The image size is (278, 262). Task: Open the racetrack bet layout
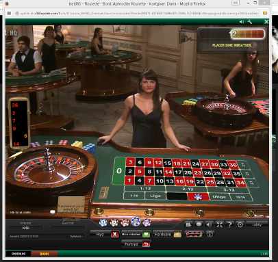click(x=194, y=234)
